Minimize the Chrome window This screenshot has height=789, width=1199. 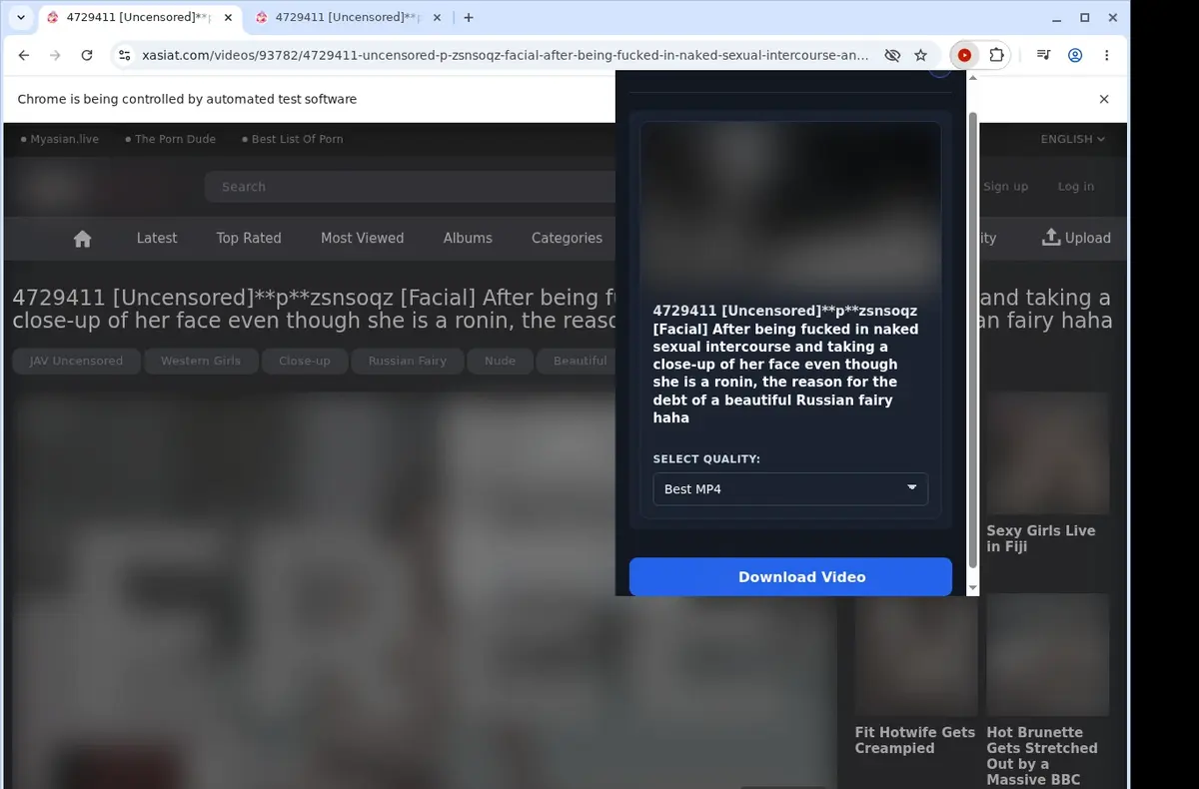click(x=1057, y=17)
